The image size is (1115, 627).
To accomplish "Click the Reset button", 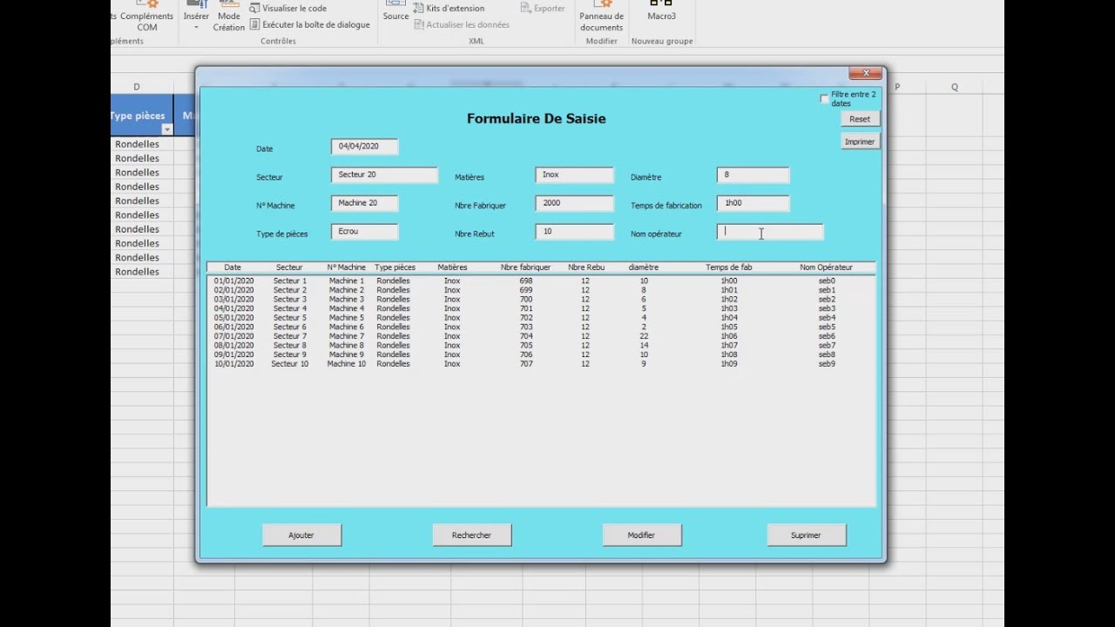I will point(860,119).
